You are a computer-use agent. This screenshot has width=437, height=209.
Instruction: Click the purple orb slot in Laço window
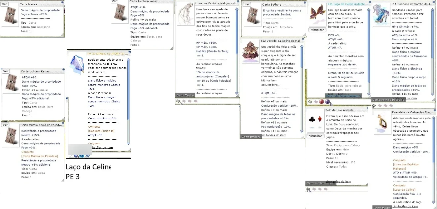tap(327, 101)
